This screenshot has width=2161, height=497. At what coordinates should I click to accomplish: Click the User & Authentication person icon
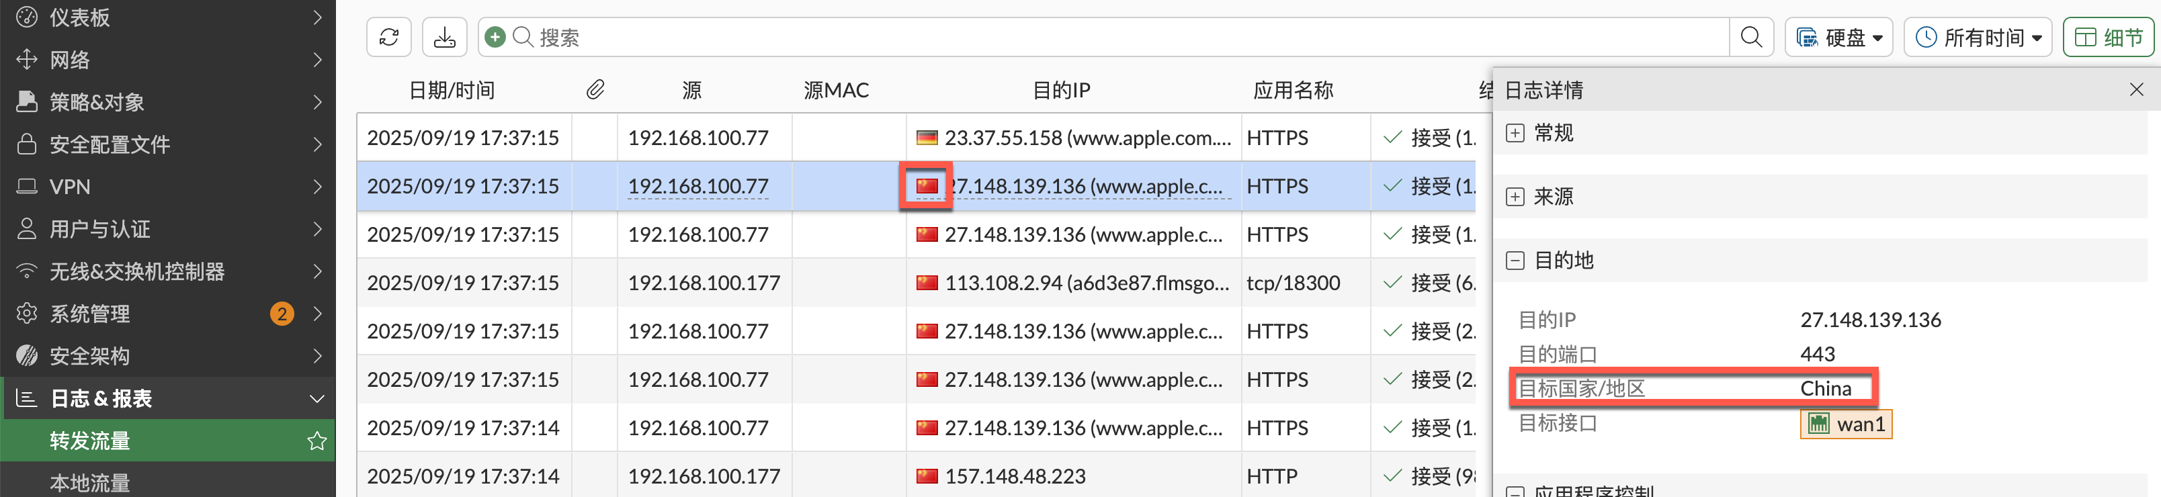coord(27,229)
